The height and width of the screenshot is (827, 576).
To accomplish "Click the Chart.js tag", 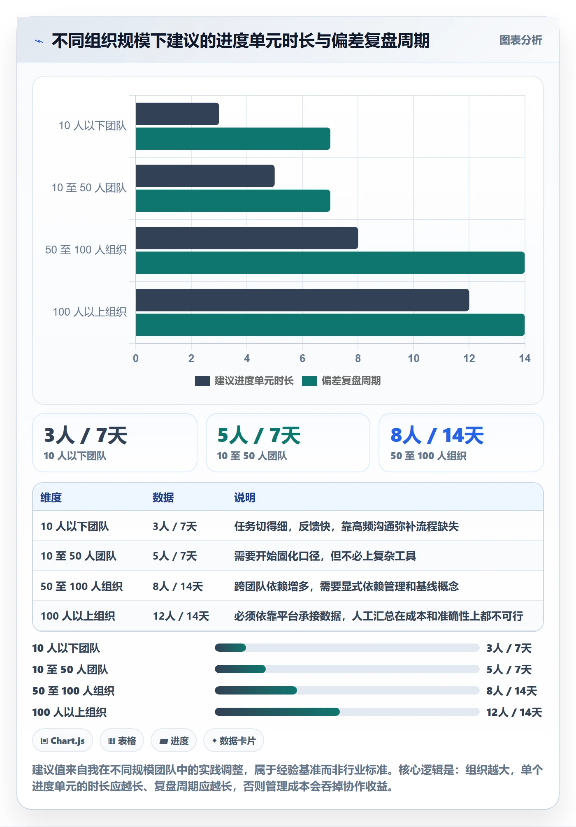I will tap(63, 741).
